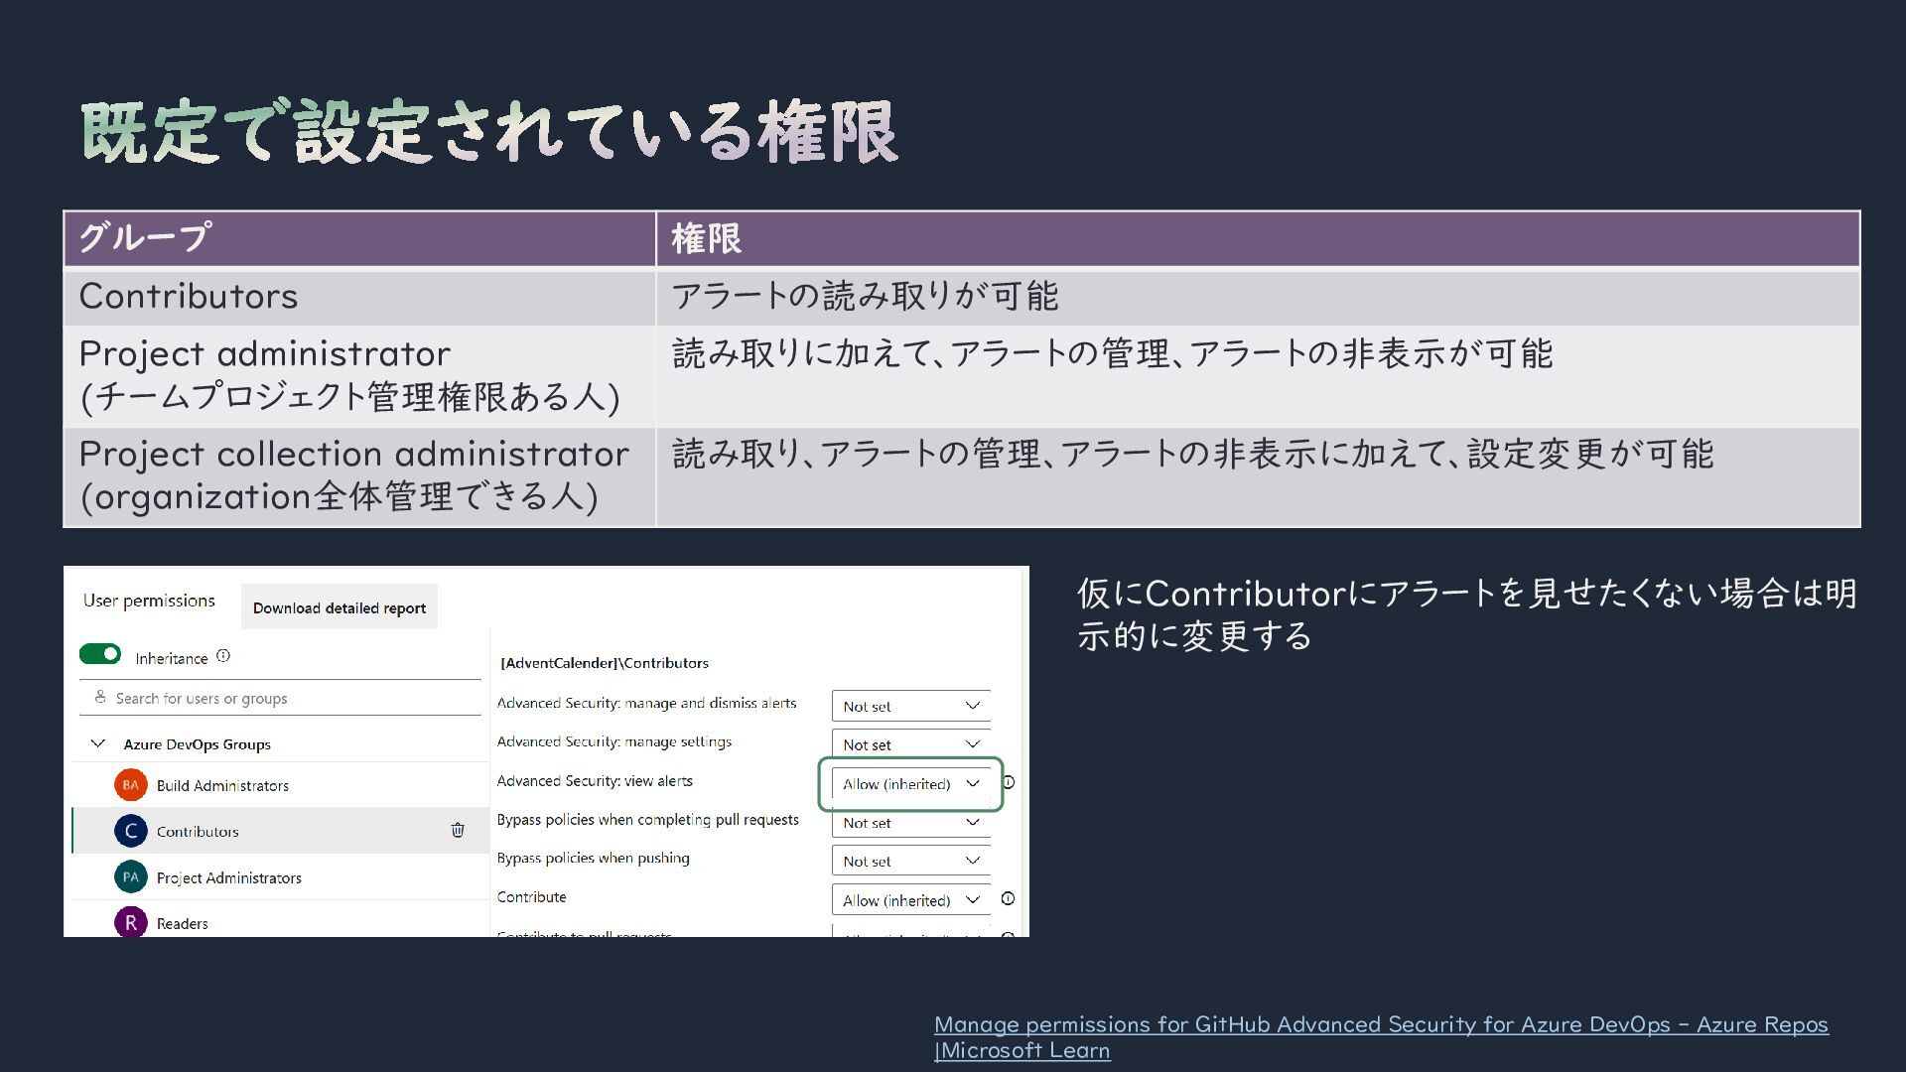Toggle the Inheritance switch off

[100, 654]
